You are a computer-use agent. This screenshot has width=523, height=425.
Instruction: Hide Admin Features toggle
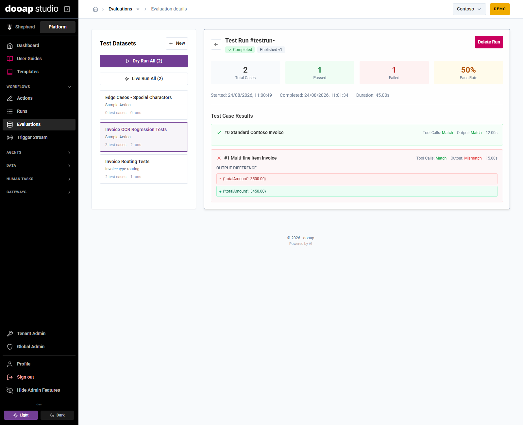click(39, 390)
